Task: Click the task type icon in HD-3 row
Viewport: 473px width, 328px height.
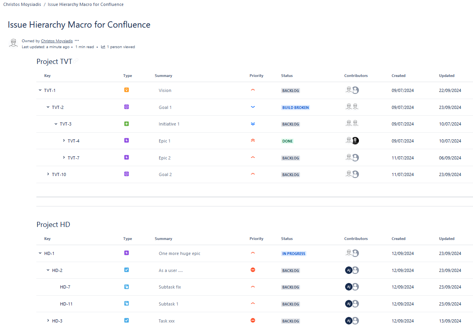Action: [x=126, y=321]
